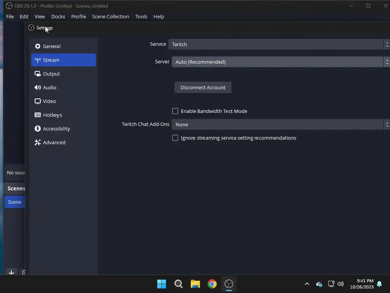This screenshot has height=293, width=390.
Task: Open the View menu
Action: [40, 16]
